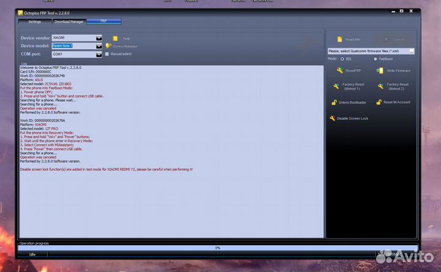Click the Qualcomm firmware file path field
441x272 pixels.
coord(368,51)
